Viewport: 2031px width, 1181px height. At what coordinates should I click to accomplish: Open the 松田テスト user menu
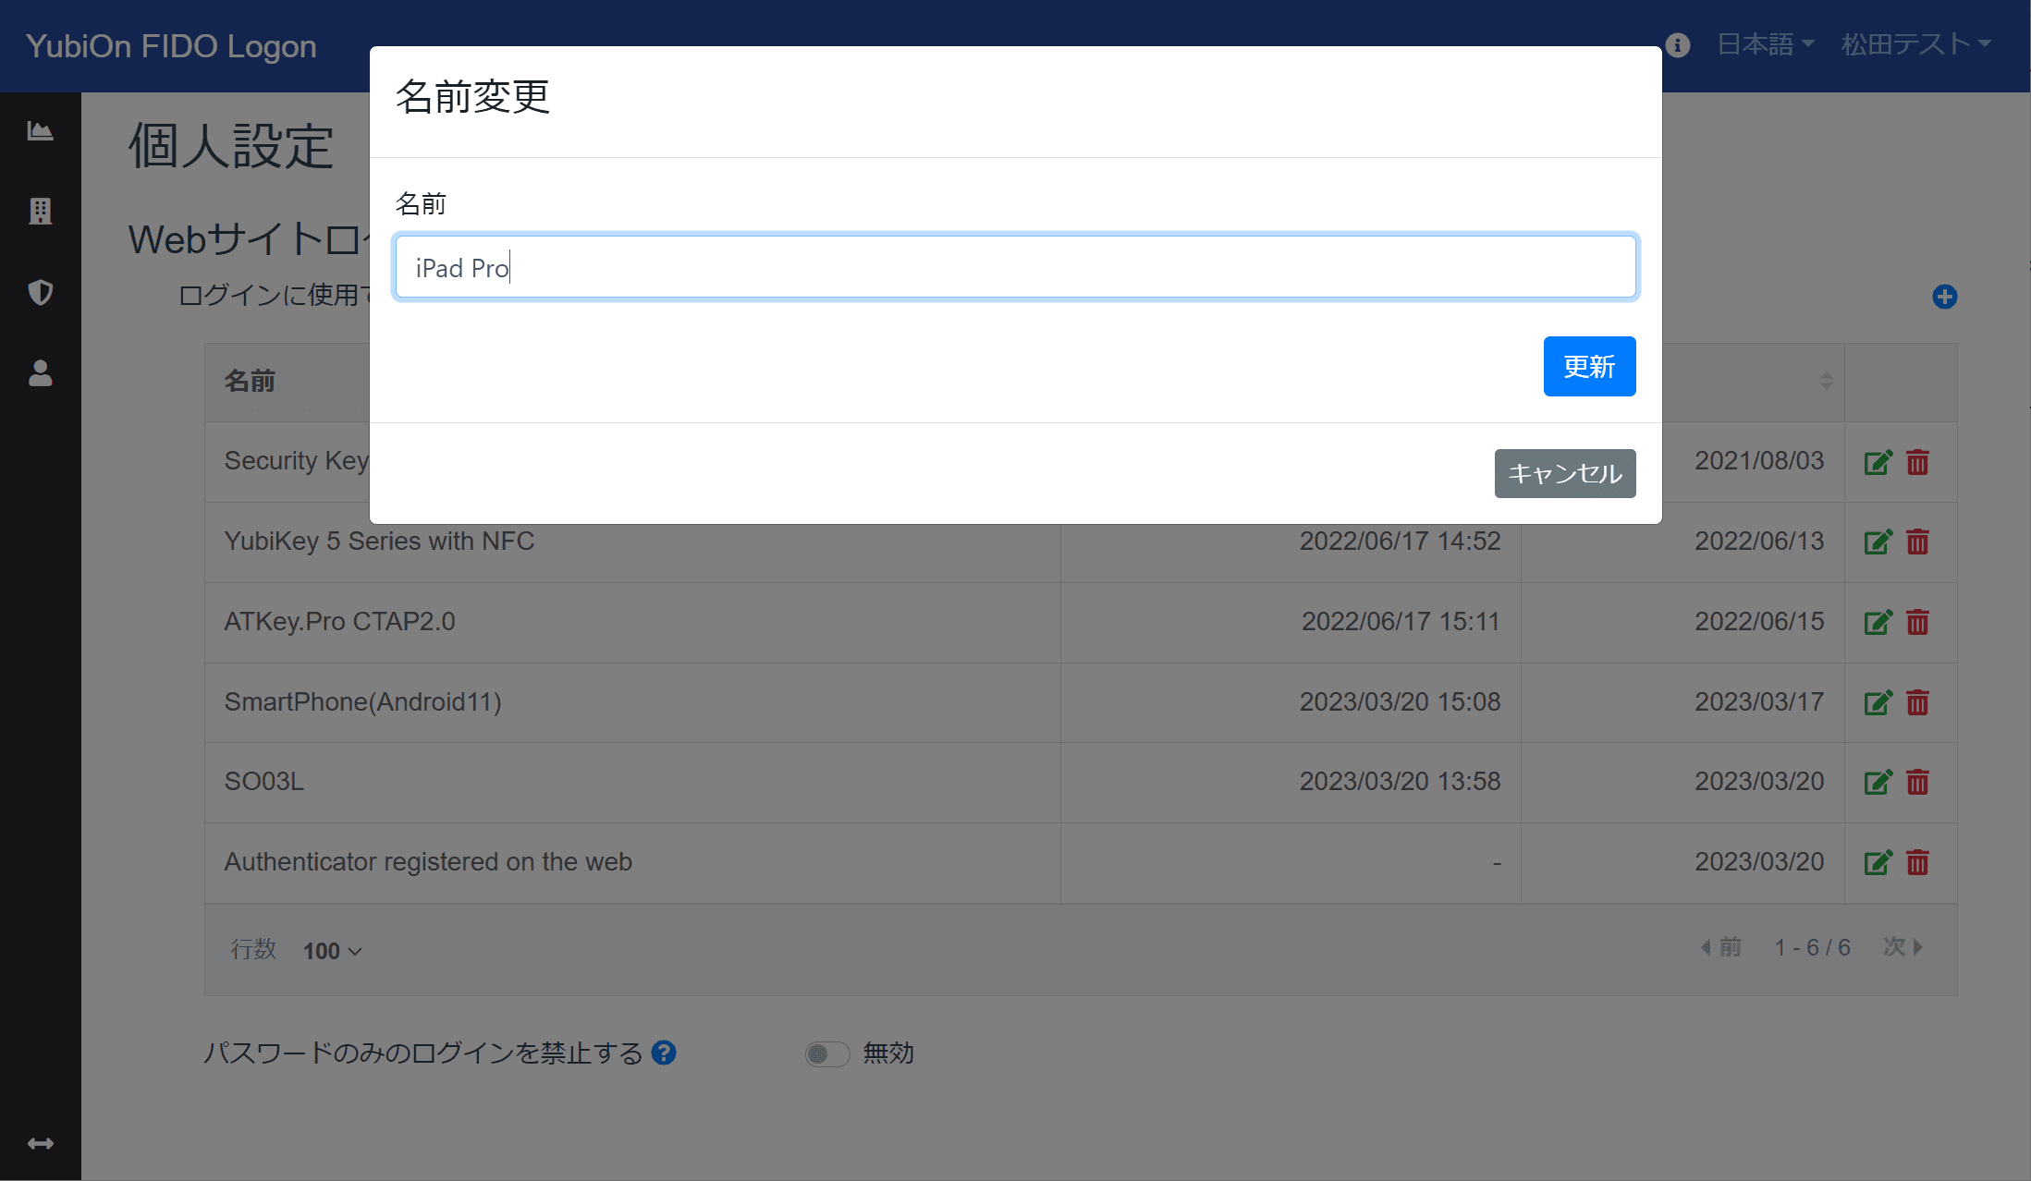[x=1915, y=44]
